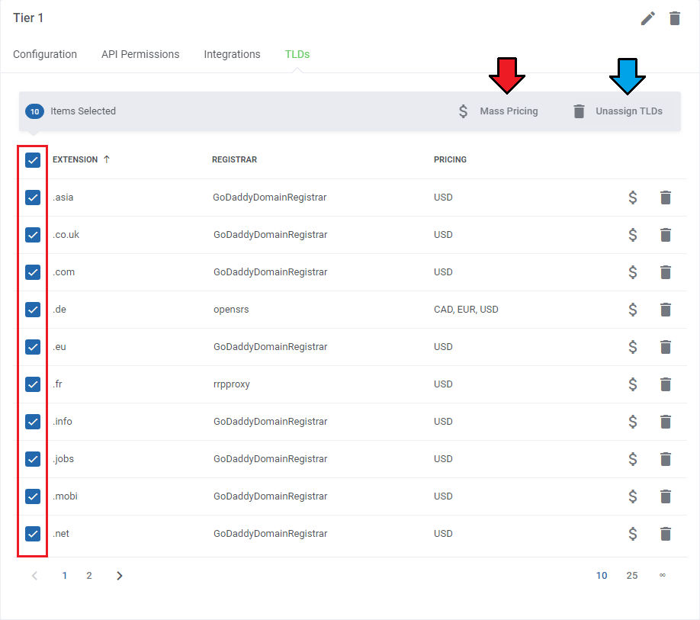
Task: Go to page 1 of results
Action: (65, 576)
